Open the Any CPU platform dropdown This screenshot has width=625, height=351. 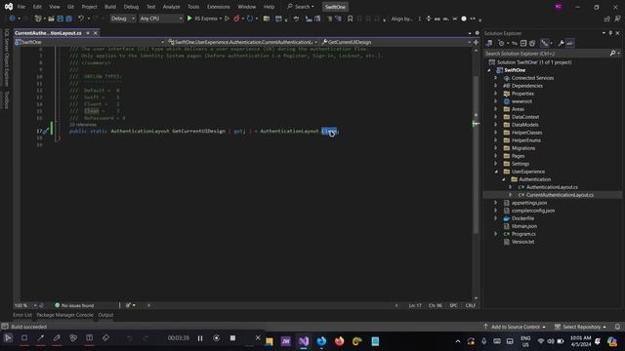coord(160,19)
